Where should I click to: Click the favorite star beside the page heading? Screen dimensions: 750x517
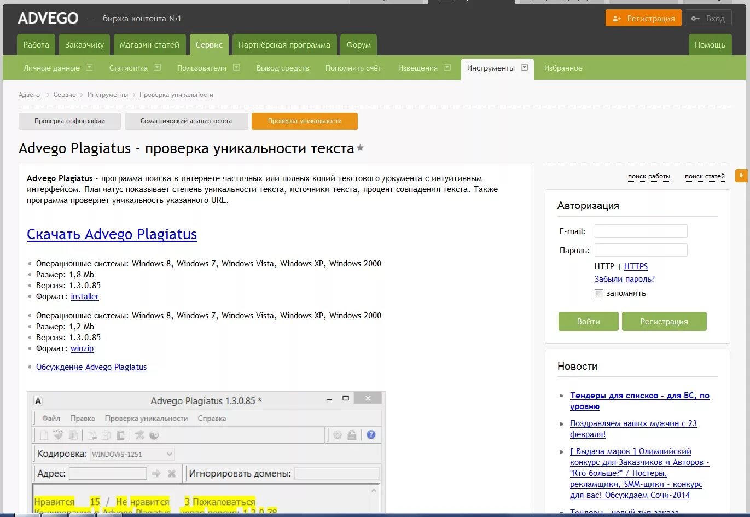coord(360,148)
